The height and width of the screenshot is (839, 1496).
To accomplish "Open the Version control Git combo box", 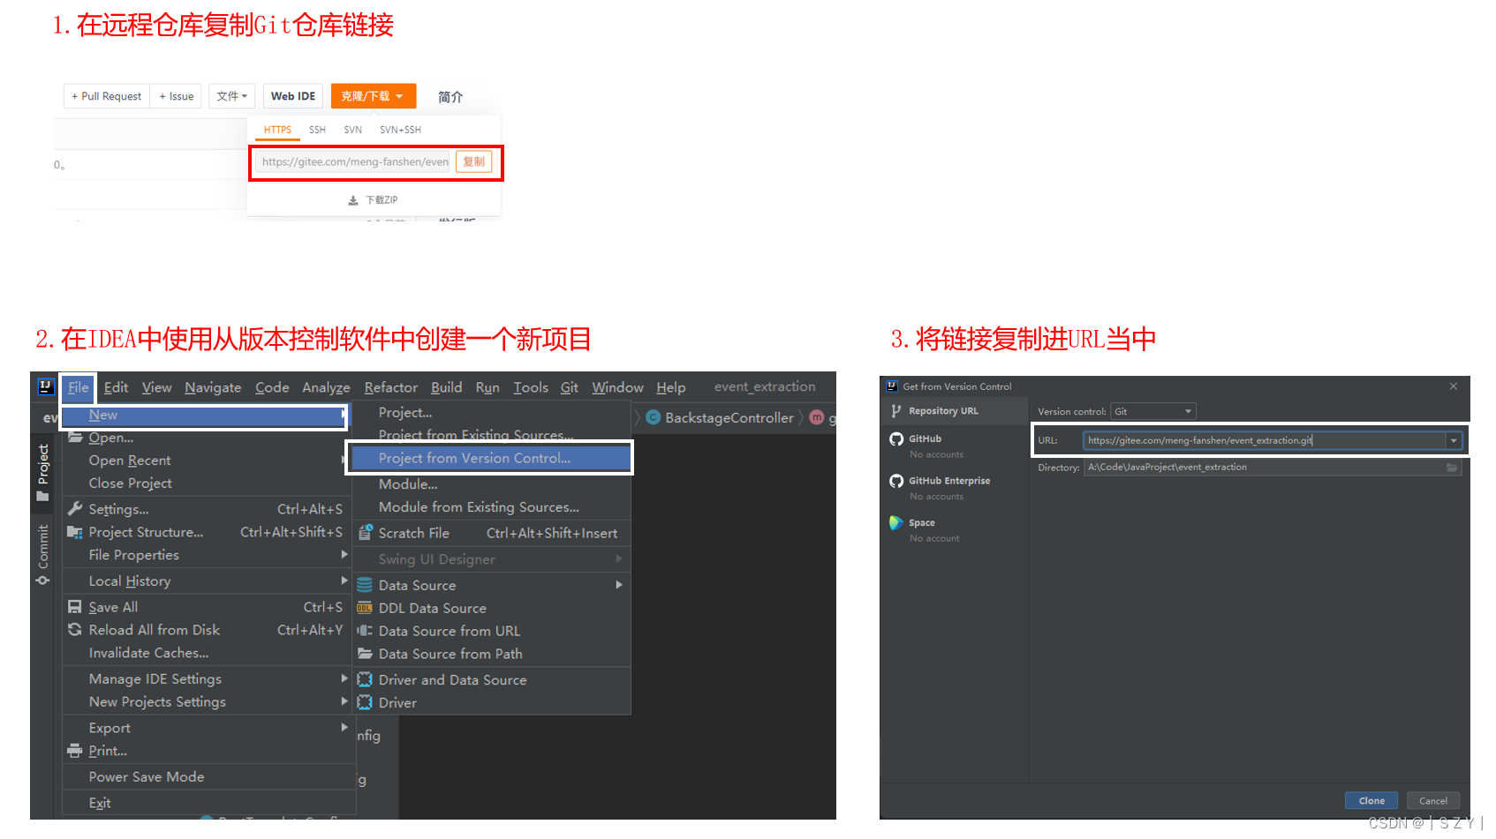I will tap(1153, 411).
